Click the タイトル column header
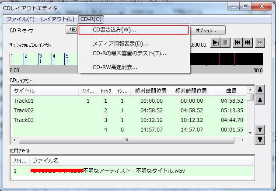 (44, 91)
